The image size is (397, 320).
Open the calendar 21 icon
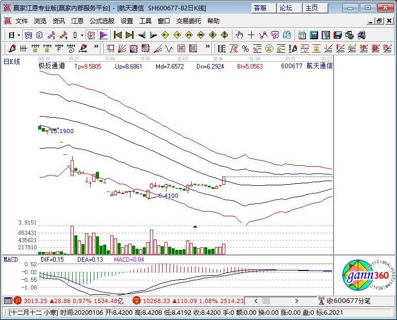(x=302, y=35)
